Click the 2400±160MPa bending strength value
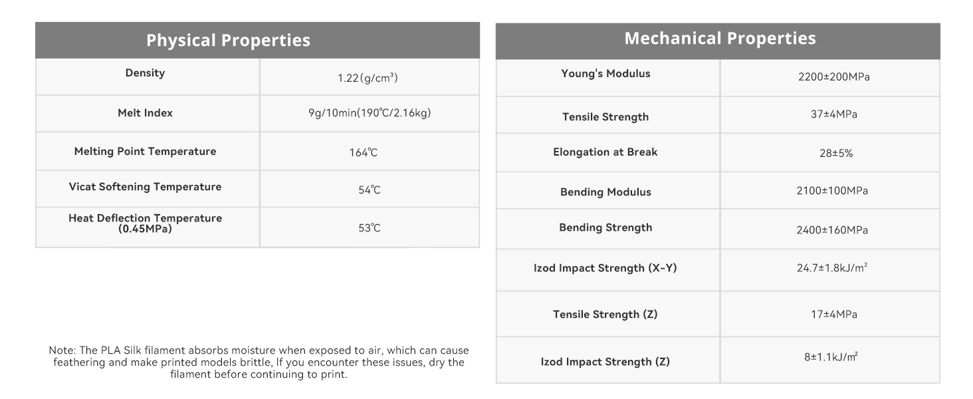The height and width of the screenshot is (399, 973). [832, 231]
